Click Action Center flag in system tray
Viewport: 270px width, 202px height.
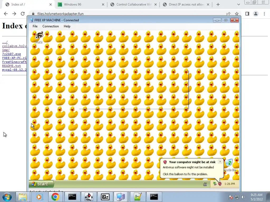[230, 197]
